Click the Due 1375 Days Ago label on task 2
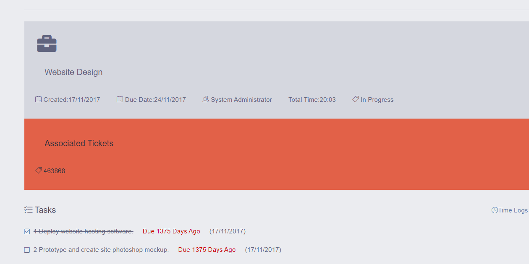Image resolution: width=529 pixels, height=264 pixels. [207, 250]
